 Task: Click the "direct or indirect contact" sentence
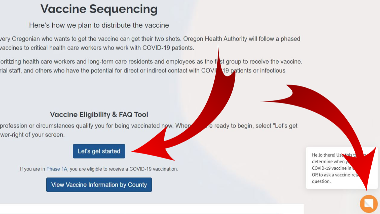click(143, 70)
